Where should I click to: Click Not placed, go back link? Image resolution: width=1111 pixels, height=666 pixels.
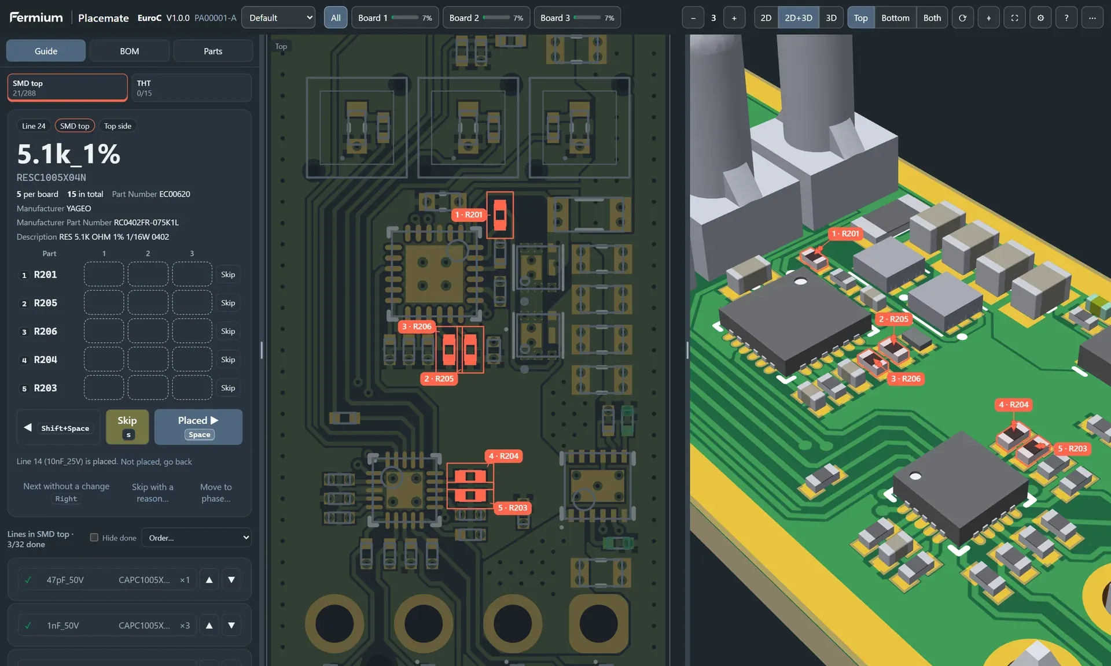tap(156, 461)
